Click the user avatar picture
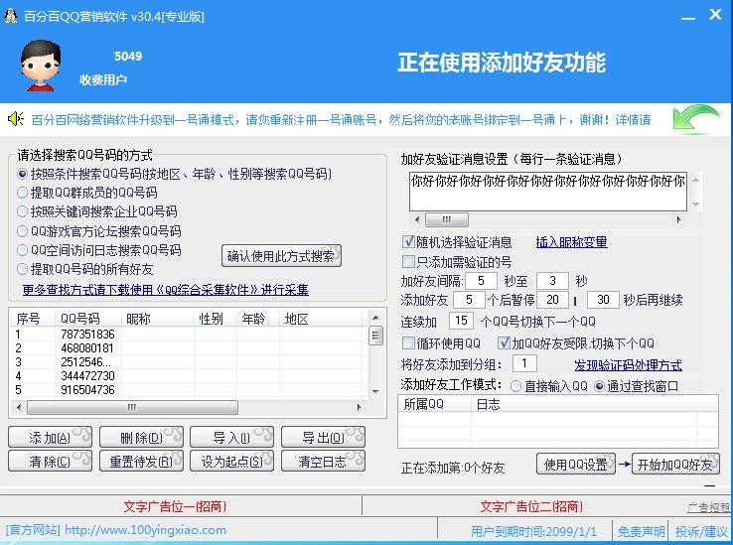The height and width of the screenshot is (545, 733). pos(40,66)
